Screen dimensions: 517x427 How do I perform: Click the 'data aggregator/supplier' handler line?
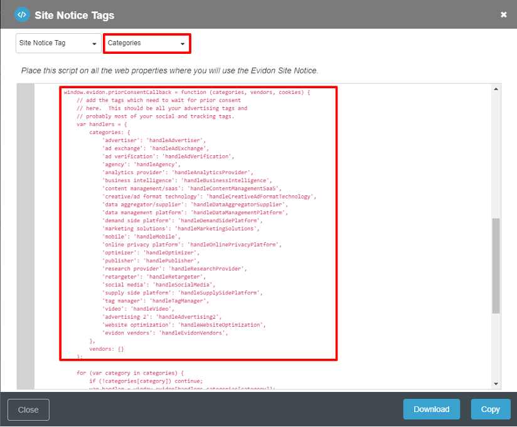(195, 205)
